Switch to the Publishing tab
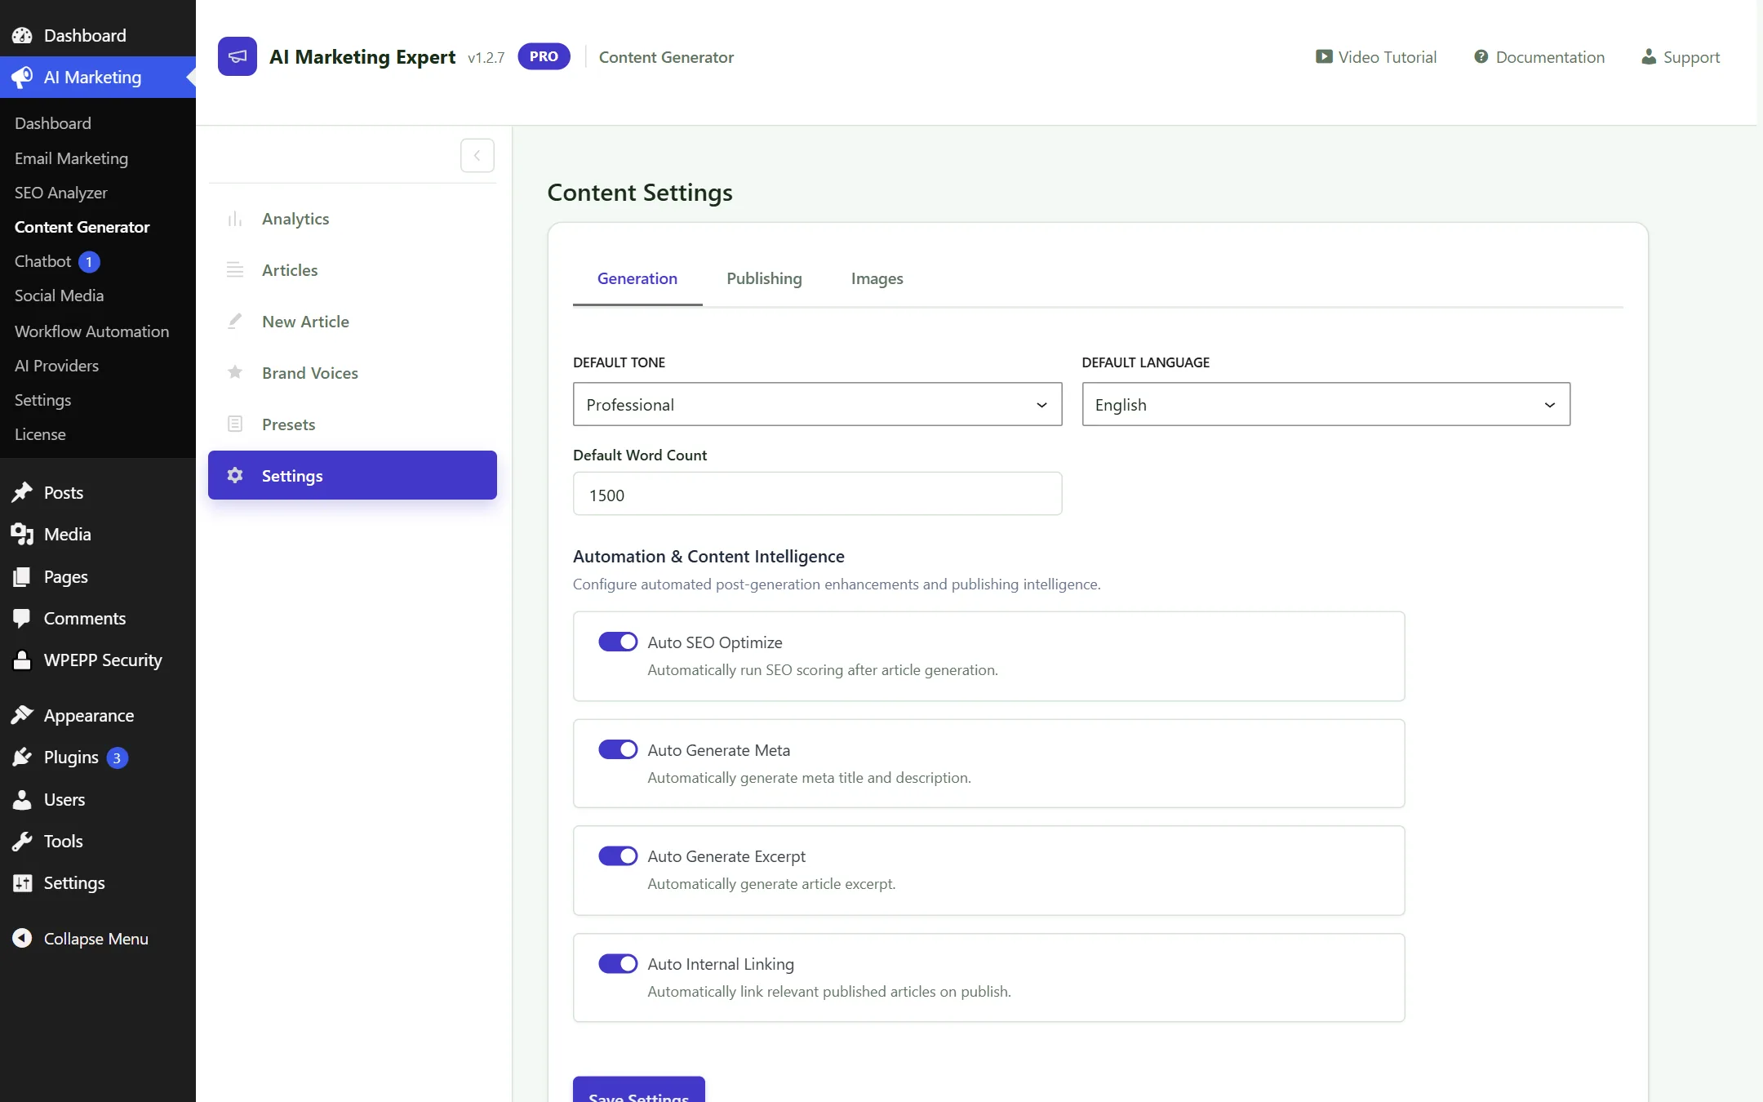This screenshot has height=1102, width=1763. [x=764, y=278]
